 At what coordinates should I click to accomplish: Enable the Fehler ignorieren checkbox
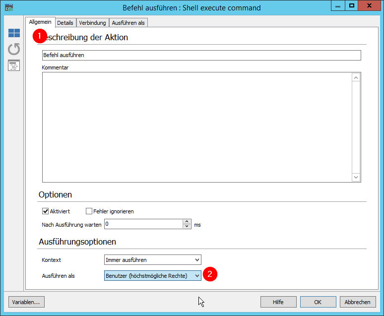point(89,211)
